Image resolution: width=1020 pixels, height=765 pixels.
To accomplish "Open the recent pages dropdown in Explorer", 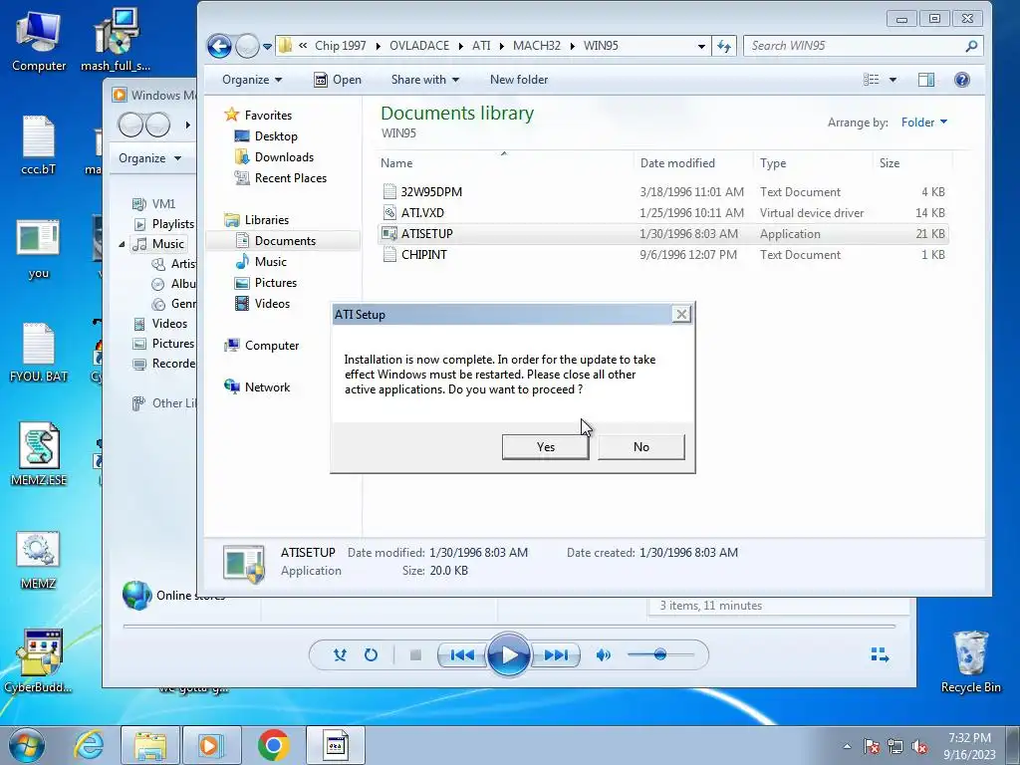I will pos(267,47).
